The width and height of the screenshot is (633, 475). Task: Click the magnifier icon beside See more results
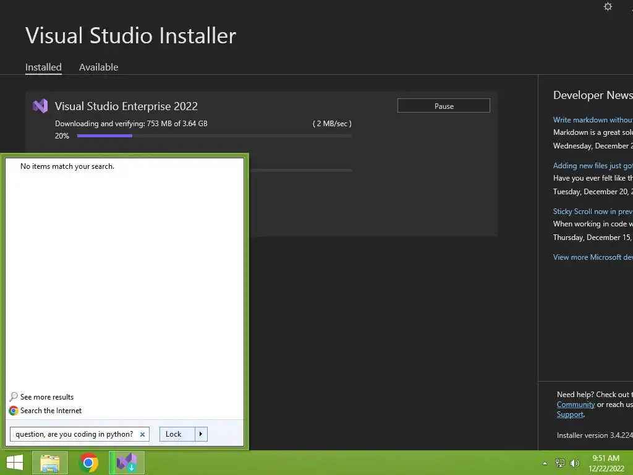click(14, 396)
